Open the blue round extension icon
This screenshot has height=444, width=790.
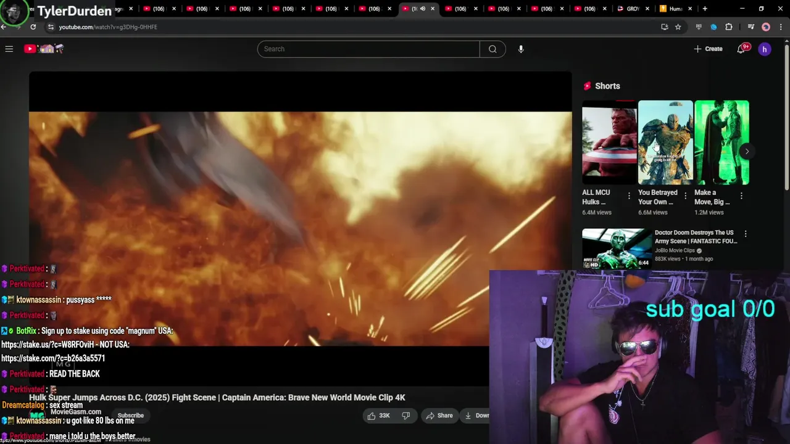pos(713,27)
